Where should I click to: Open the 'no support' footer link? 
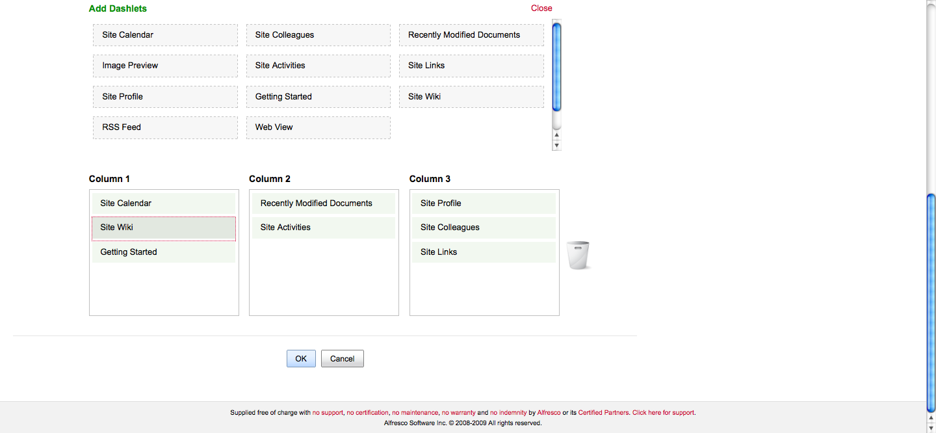[x=328, y=413]
